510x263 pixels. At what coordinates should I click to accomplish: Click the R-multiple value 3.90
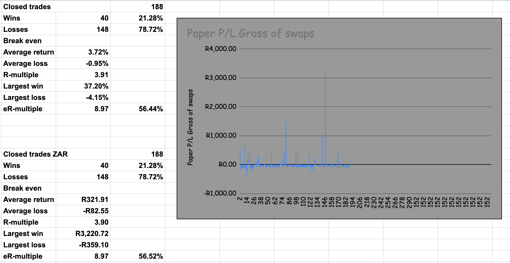tap(101, 222)
